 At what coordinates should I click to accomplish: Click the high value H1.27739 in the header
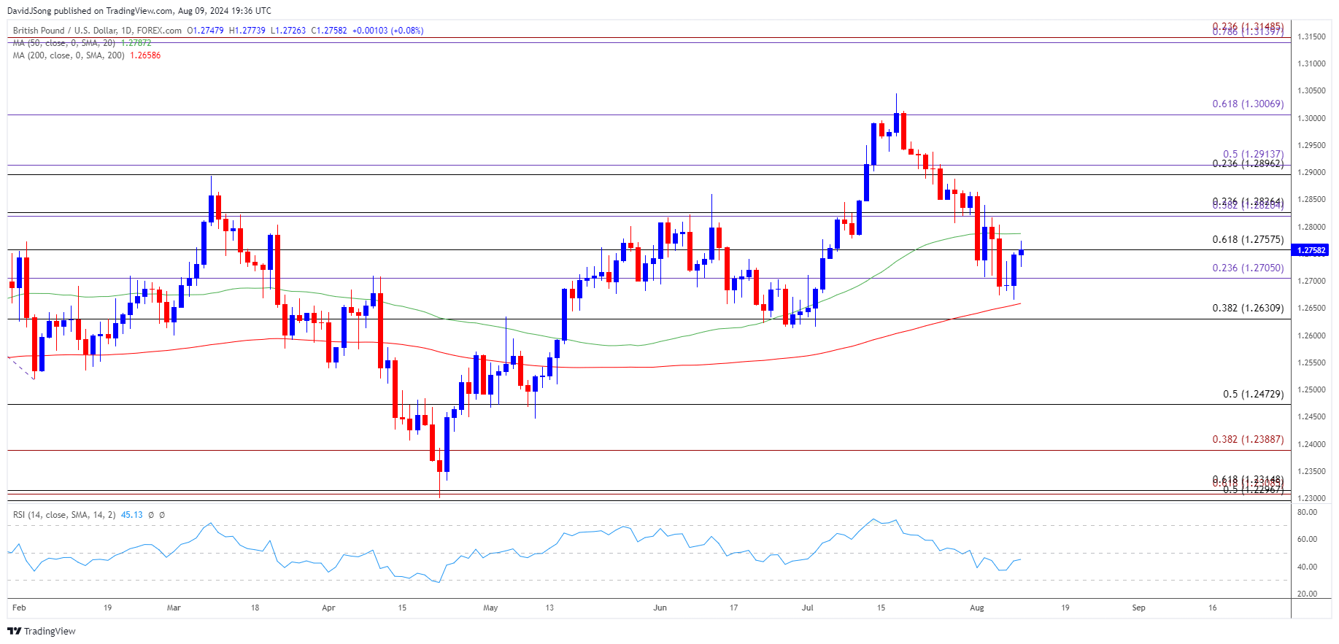[x=247, y=31]
